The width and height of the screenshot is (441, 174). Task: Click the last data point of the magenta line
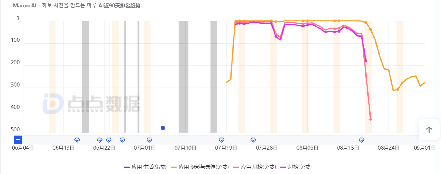tap(366, 61)
